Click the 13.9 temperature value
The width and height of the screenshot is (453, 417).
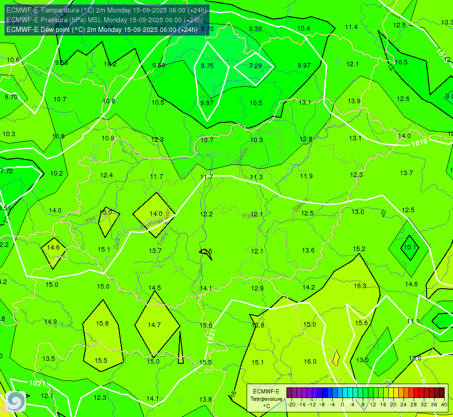(354, 101)
